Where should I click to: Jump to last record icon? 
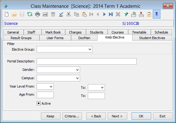point(111,14)
